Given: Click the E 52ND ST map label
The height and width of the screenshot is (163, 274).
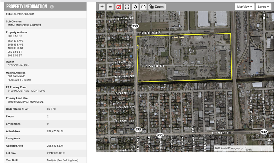Looking at the screenshot, I should (x=125, y=93).
